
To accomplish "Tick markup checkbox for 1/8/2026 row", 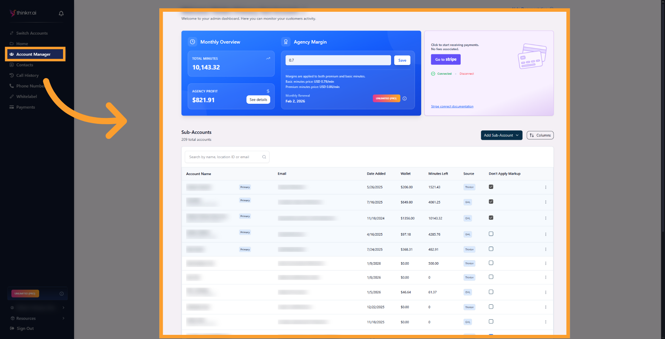I will click(x=491, y=277).
